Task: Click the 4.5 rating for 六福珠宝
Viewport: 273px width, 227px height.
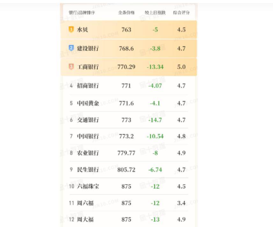Action: [181, 186]
